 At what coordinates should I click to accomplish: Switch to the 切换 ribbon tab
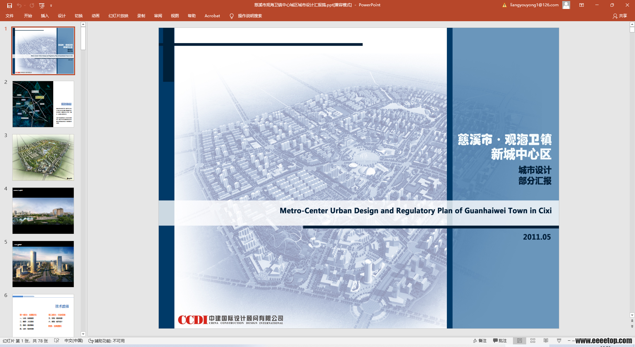coord(79,16)
